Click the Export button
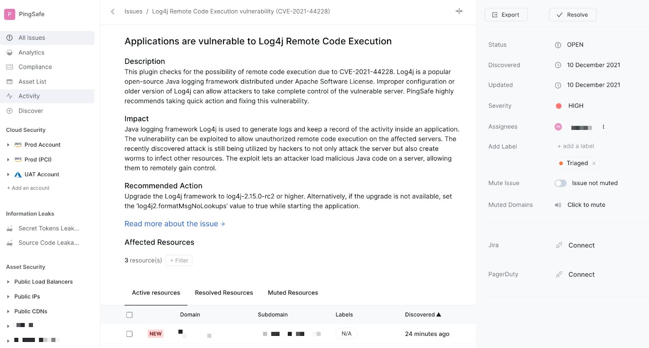649x348 pixels. (x=506, y=15)
